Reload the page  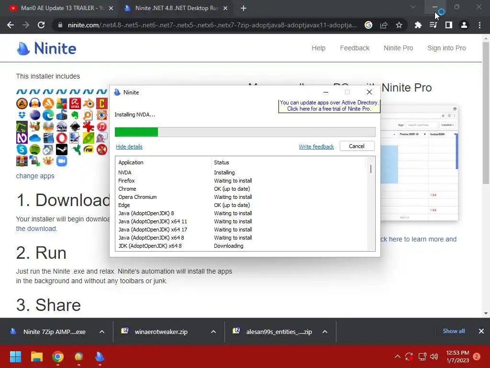click(x=41, y=25)
